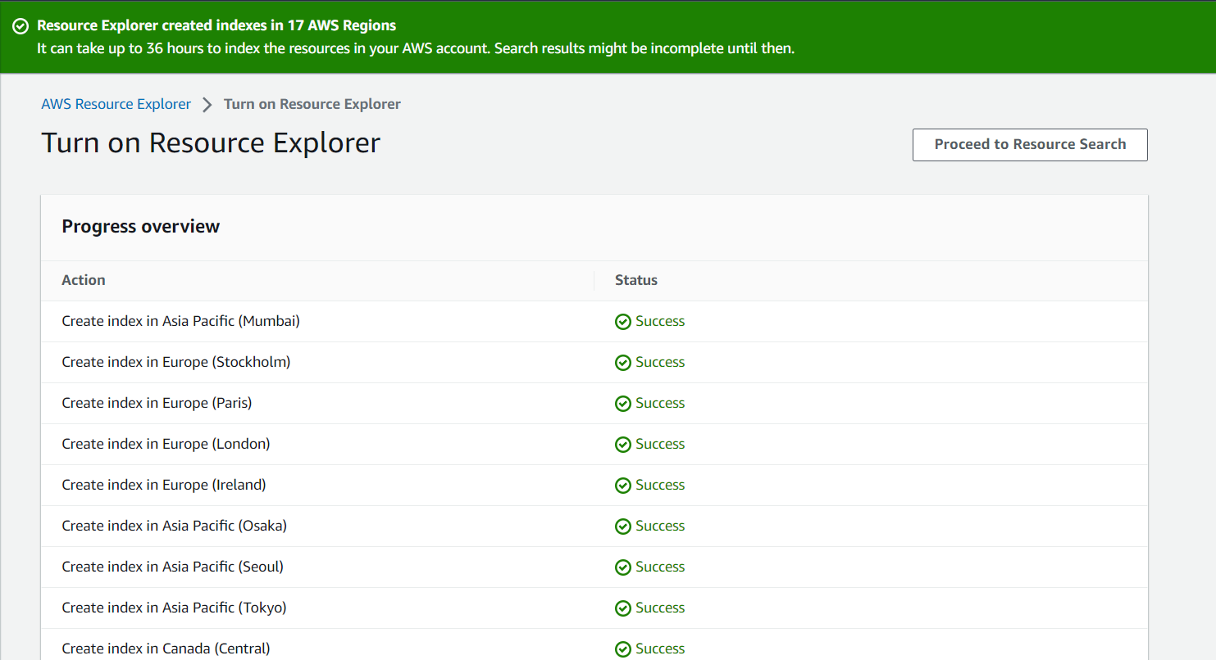Click Proceed to Resource Search
The image size is (1216, 660).
pos(1030,144)
